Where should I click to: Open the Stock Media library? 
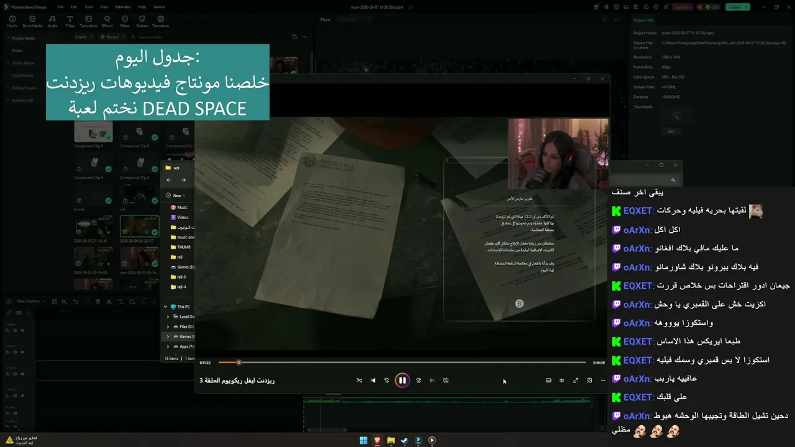click(x=32, y=22)
